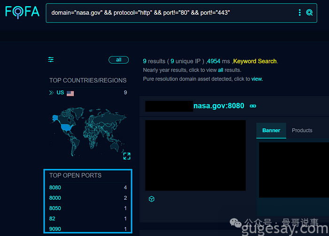
Task: Click 'view' for pure resolution domain assets
Action: 257,79
